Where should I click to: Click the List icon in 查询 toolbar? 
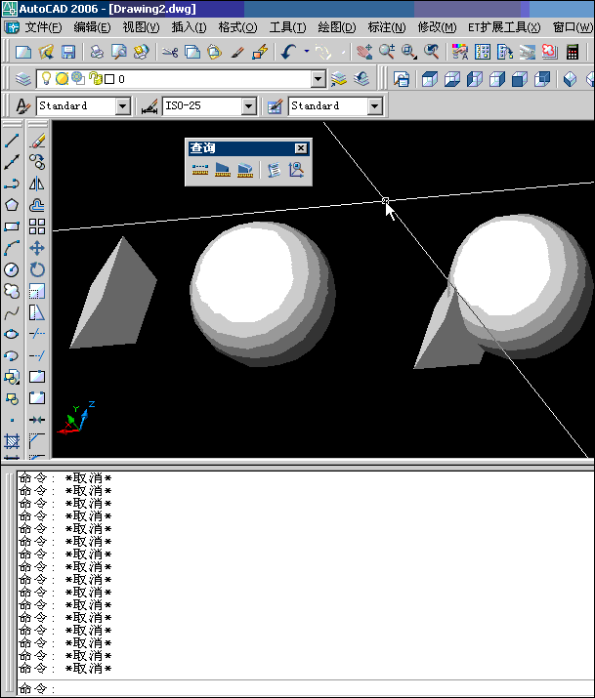point(274,170)
